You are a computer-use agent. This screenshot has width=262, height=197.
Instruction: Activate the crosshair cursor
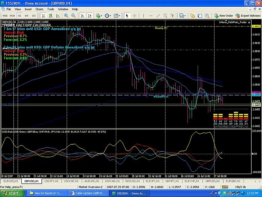[134, 16]
